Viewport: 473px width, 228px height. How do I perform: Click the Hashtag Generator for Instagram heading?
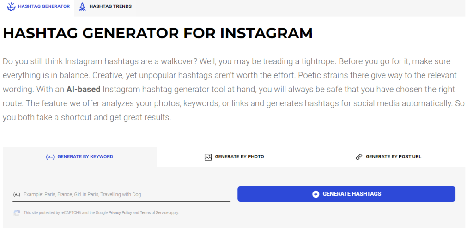coord(158,33)
